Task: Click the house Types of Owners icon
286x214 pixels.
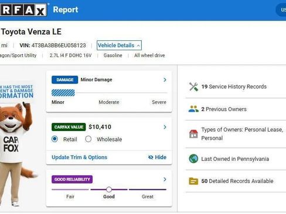Action: [193, 134]
